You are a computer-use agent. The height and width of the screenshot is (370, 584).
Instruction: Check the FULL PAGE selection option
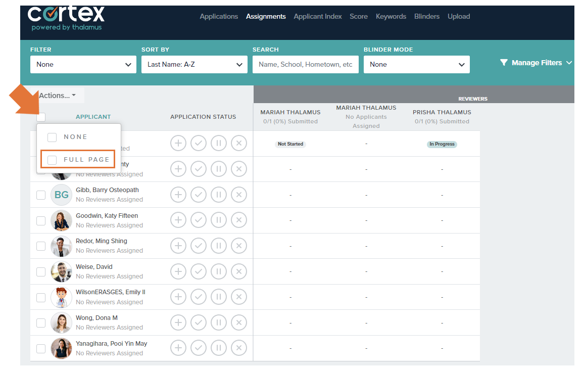(x=52, y=159)
